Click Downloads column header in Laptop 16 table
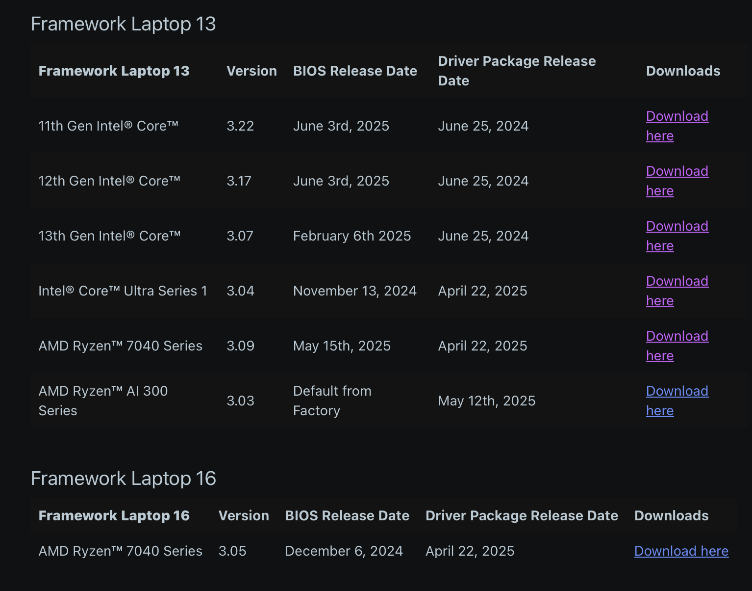 671,516
